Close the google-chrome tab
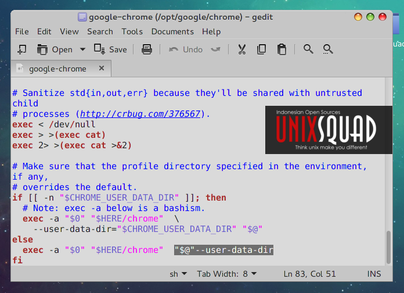The width and height of the screenshot is (404, 293). tap(102, 68)
